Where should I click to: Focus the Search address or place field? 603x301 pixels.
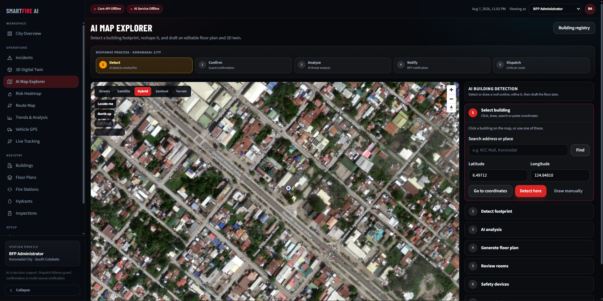[518, 150]
